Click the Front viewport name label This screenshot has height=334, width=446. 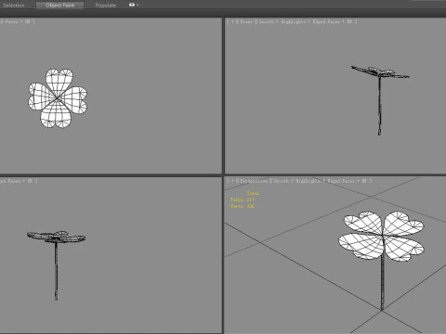pyautogui.click(x=246, y=21)
